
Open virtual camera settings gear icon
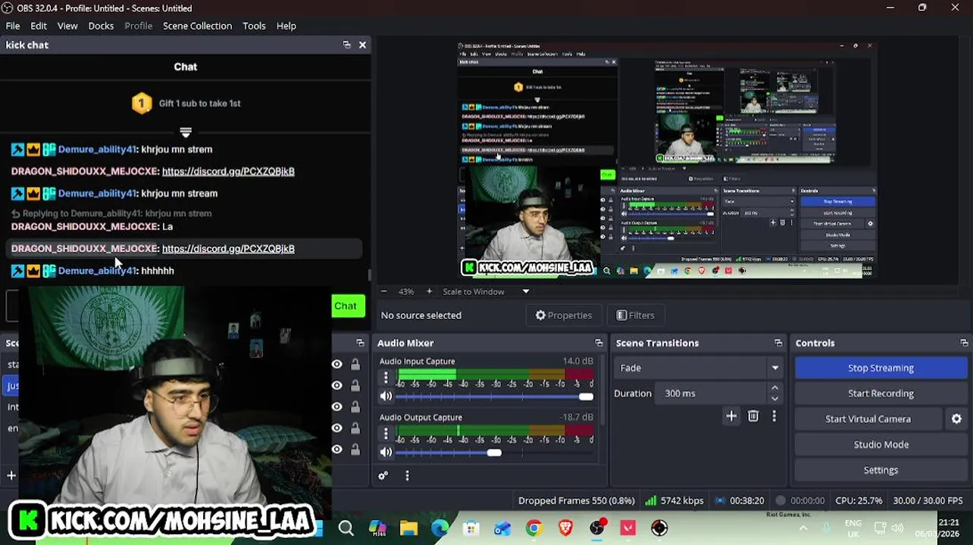(956, 419)
